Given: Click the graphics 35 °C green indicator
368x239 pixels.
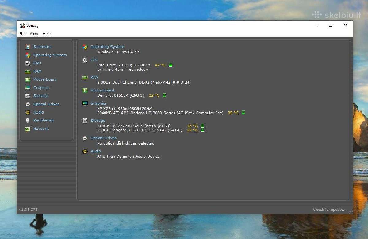Looking at the screenshot, I should point(243,113).
